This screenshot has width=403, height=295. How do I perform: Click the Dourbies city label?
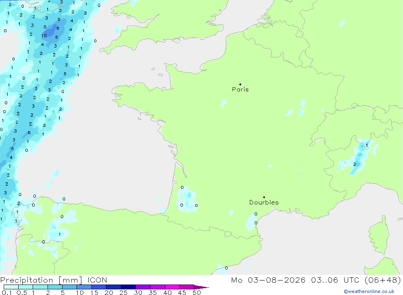pyautogui.click(x=264, y=202)
